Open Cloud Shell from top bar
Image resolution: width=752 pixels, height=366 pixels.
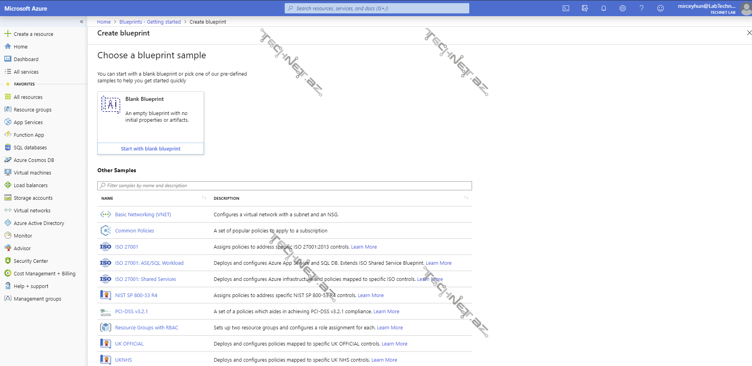(x=566, y=8)
